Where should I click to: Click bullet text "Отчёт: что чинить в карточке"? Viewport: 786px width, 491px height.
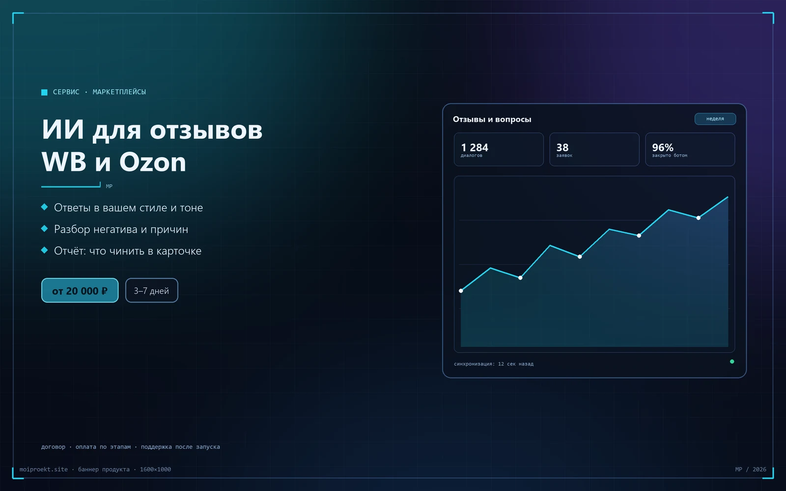pyautogui.click(x=128, y=251)
